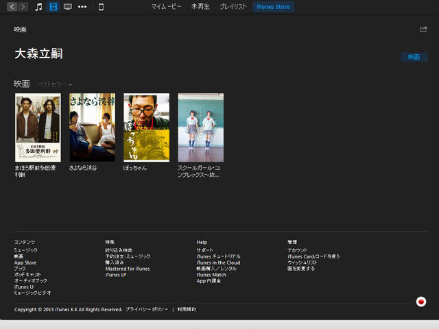Viewport: 439px width, 329px height.
Task: Switch to the Music library icon
Action: point(38,7)
